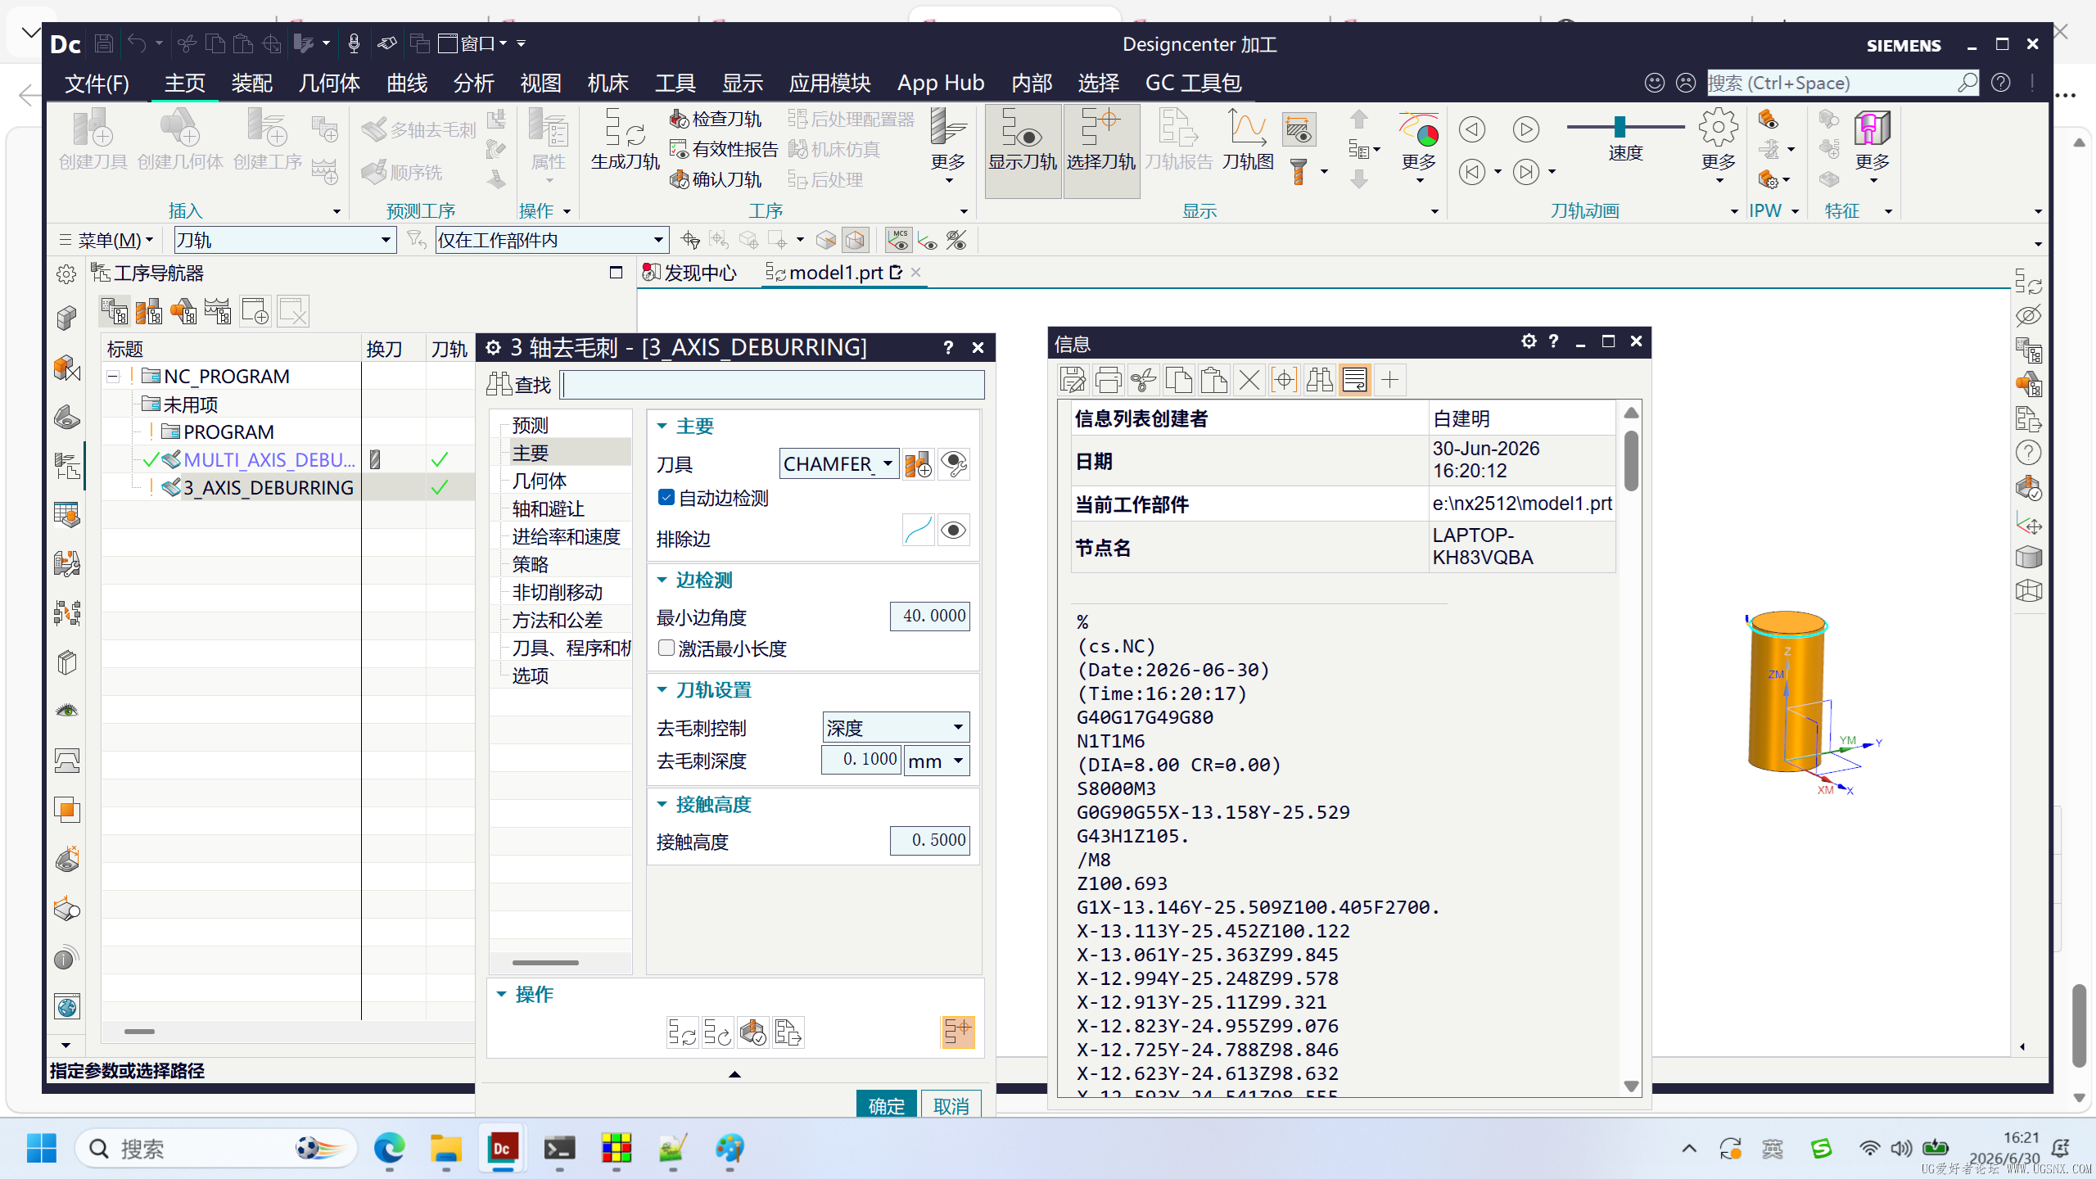Click the microphone icon in title bar
This screenshot has height=1179, width=2096.
(354, 43)
